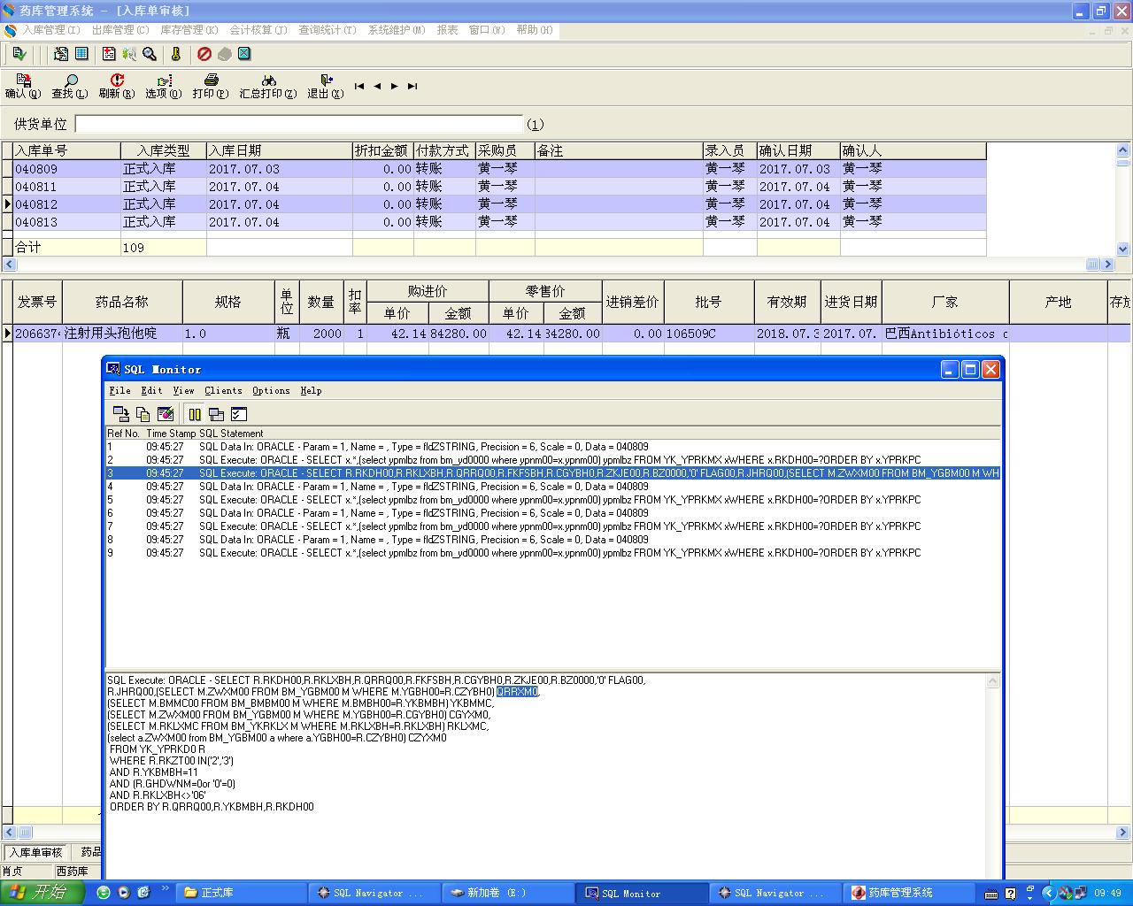Click the thermometer icon in top toolbar

(175, 54)
